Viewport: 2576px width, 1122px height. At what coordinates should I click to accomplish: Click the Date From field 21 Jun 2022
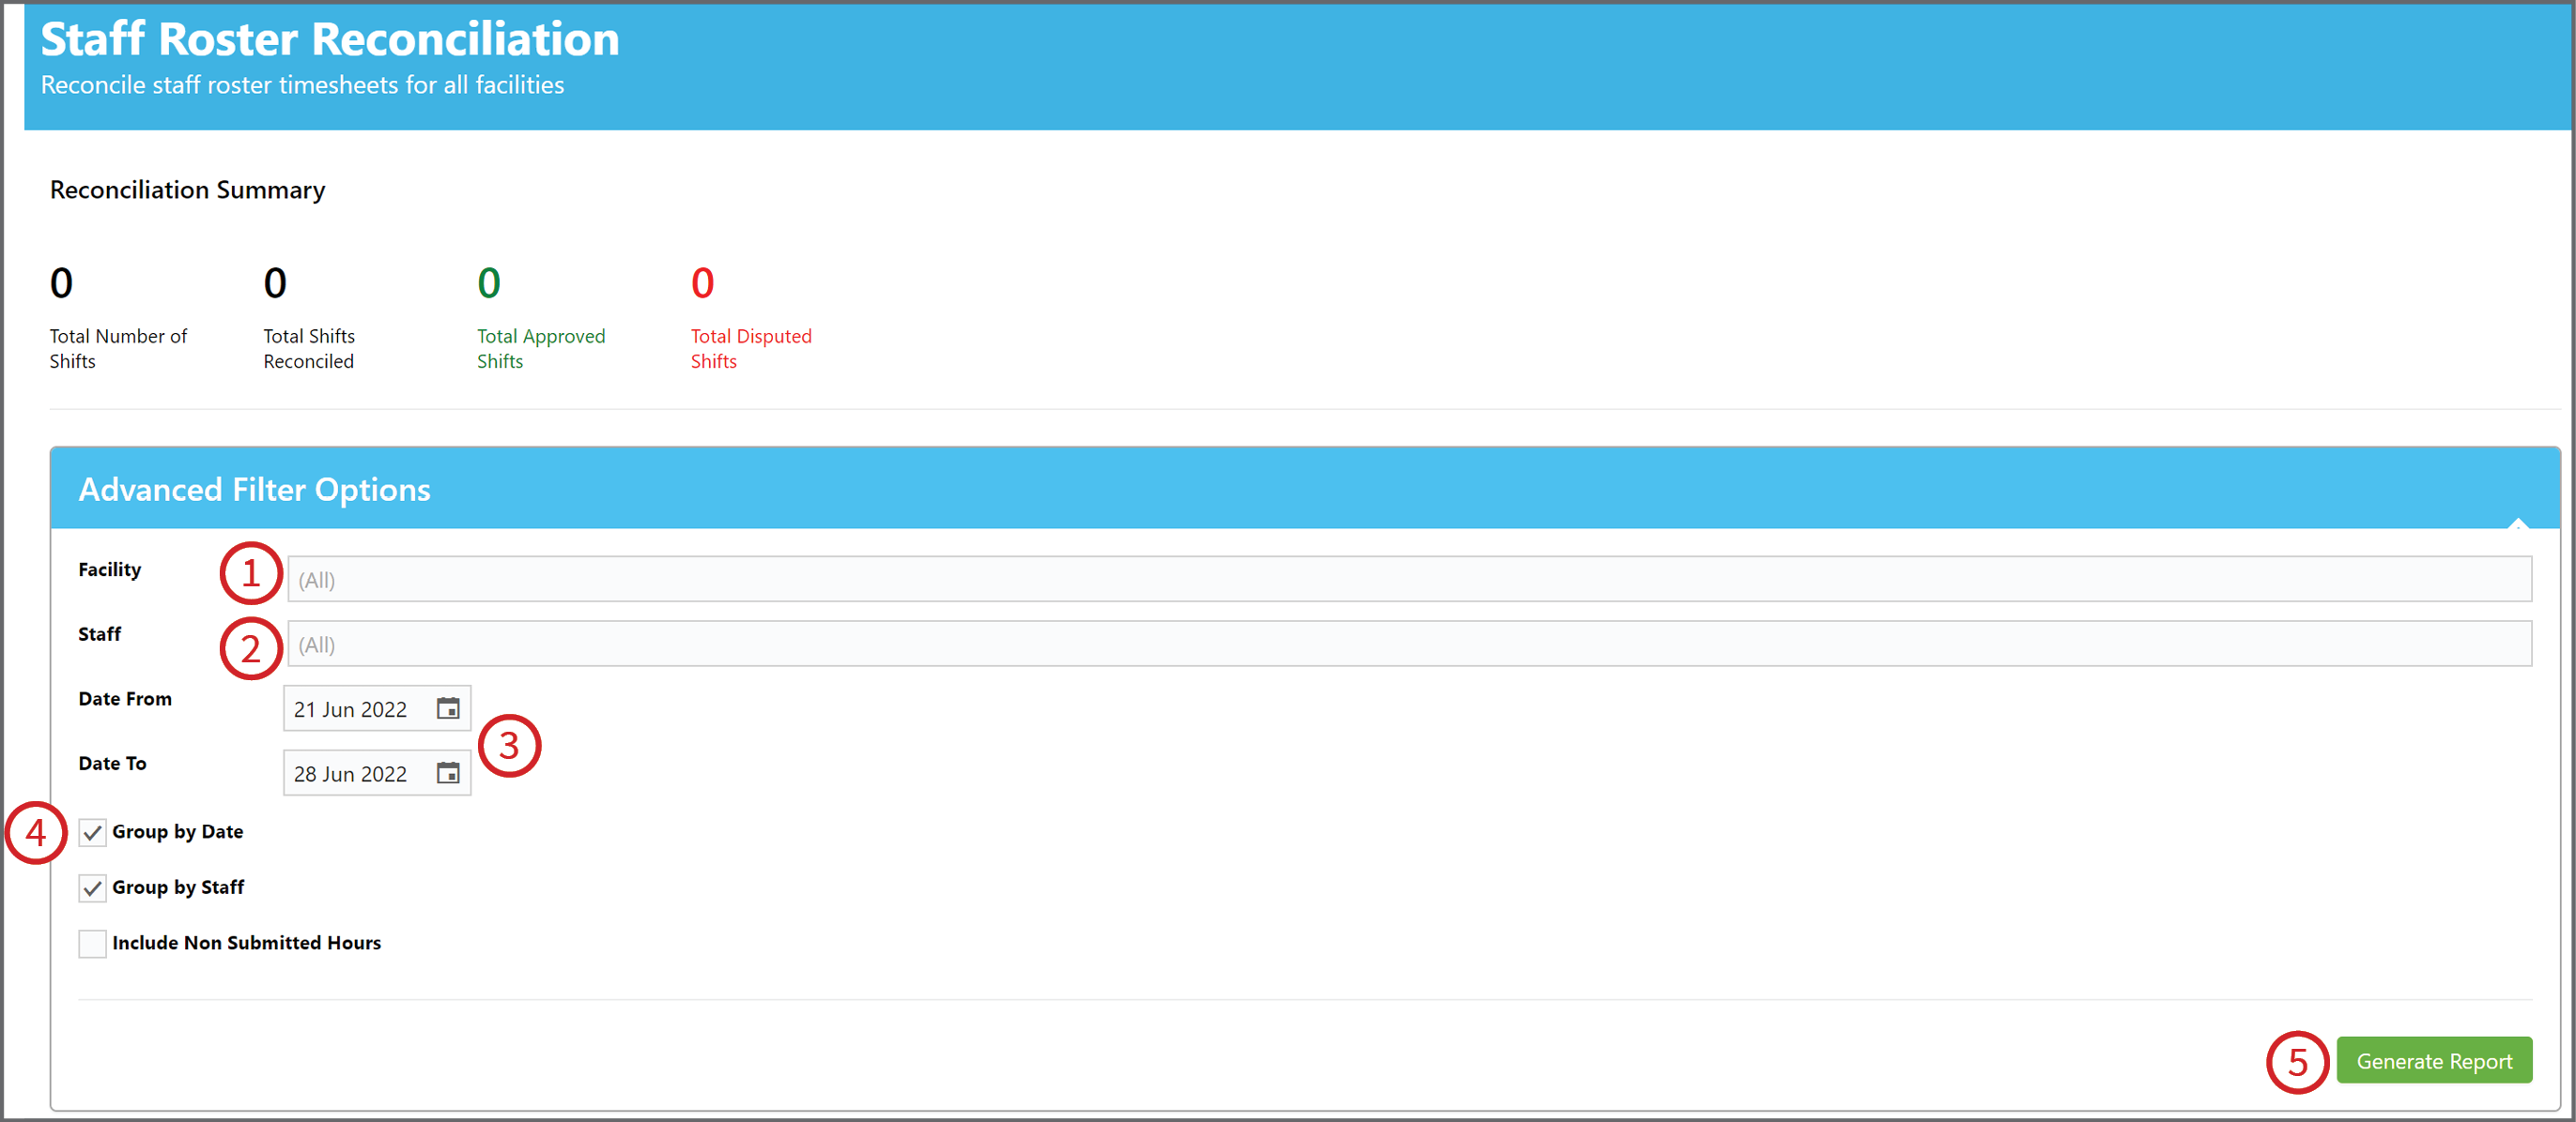[x=376, y=709]
